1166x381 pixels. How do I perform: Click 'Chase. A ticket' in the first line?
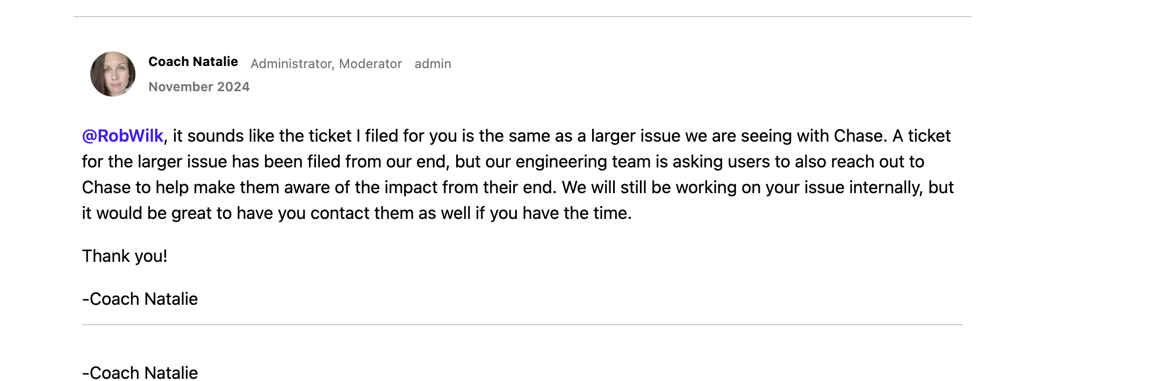(x=892, y=136)
